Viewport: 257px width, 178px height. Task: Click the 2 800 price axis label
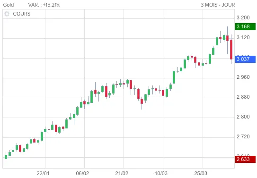coord(243,117)
